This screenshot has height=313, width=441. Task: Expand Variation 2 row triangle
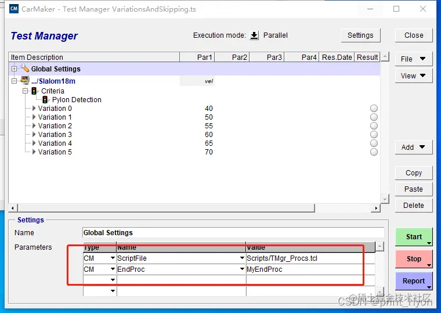[34, 125]
